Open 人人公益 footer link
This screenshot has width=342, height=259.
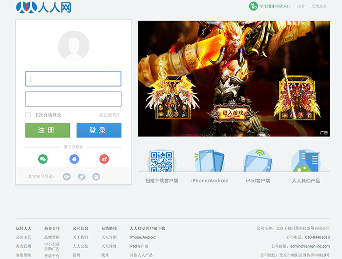(81, 246)
